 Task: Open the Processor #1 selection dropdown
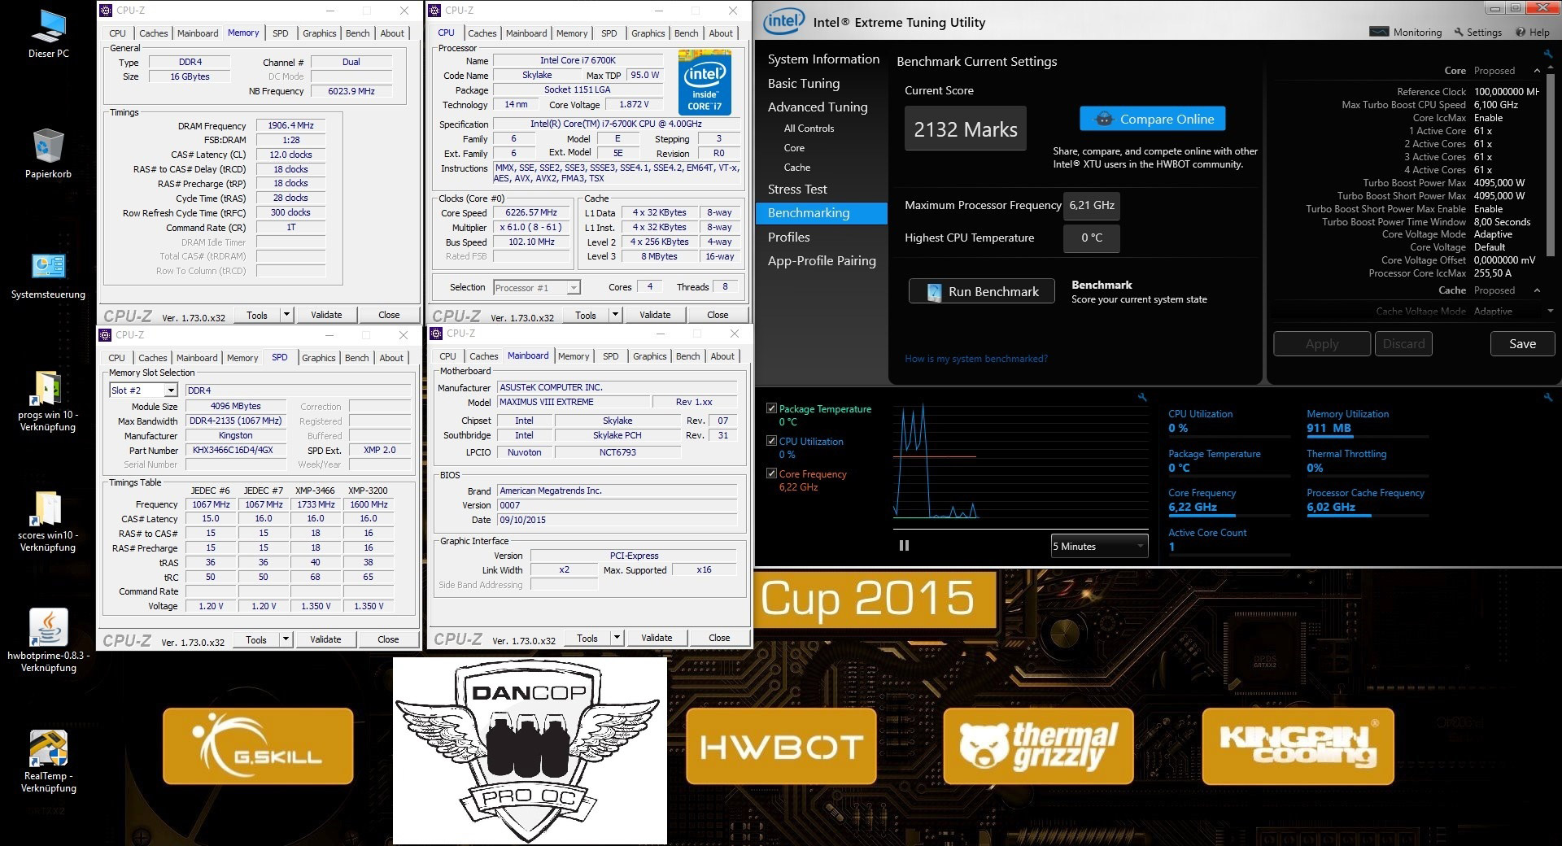point(574,287)
